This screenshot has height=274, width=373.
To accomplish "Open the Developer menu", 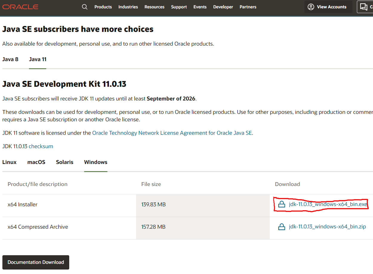I will click(223, 7).
